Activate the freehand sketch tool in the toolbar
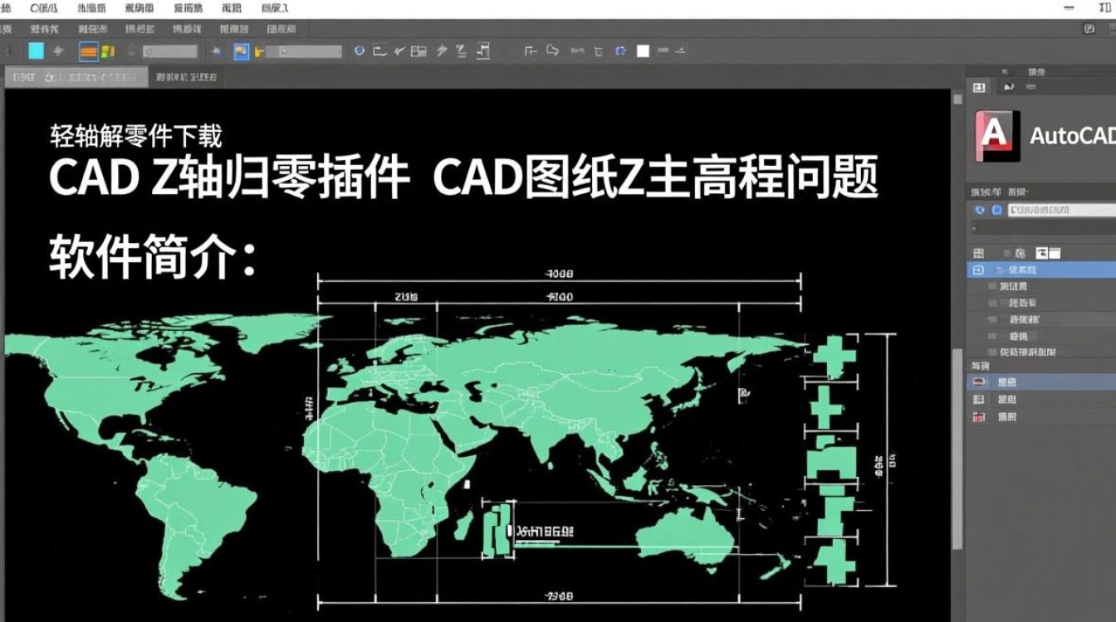The image size is (1116, 622). click(398, 51)
